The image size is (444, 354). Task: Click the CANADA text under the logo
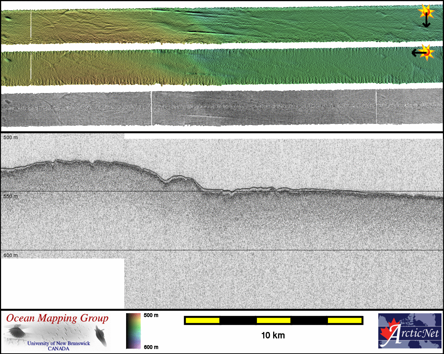[x=59, y=349]
